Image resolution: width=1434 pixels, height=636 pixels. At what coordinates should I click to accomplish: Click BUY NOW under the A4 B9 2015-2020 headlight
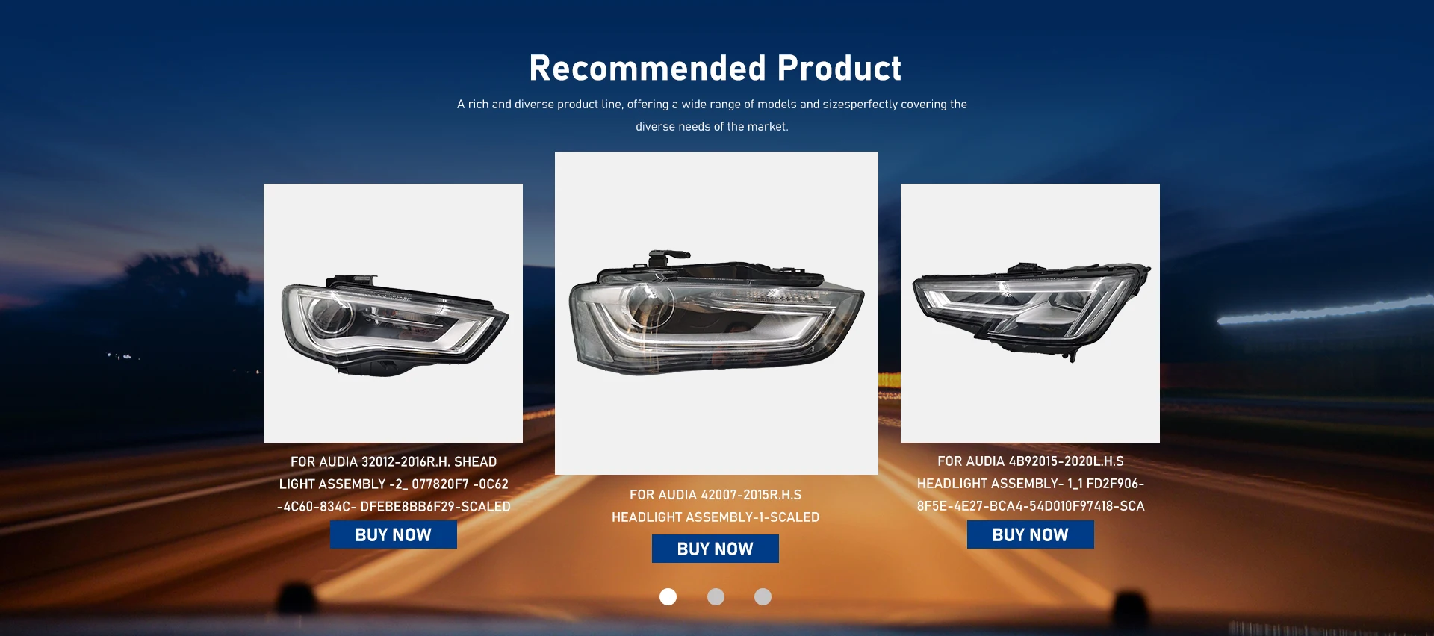click(1031, 534)
